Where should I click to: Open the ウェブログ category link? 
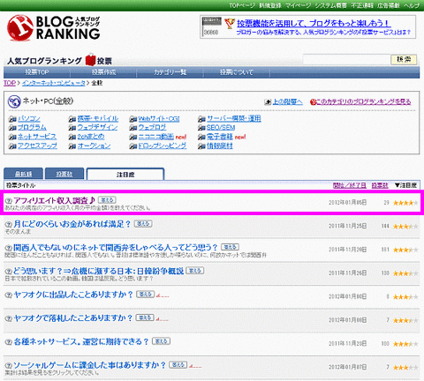point(152,128)
